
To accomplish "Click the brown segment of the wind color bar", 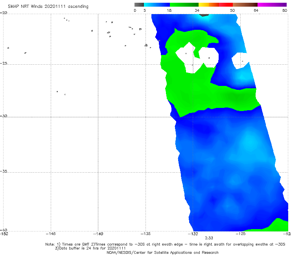I will 245,5.
